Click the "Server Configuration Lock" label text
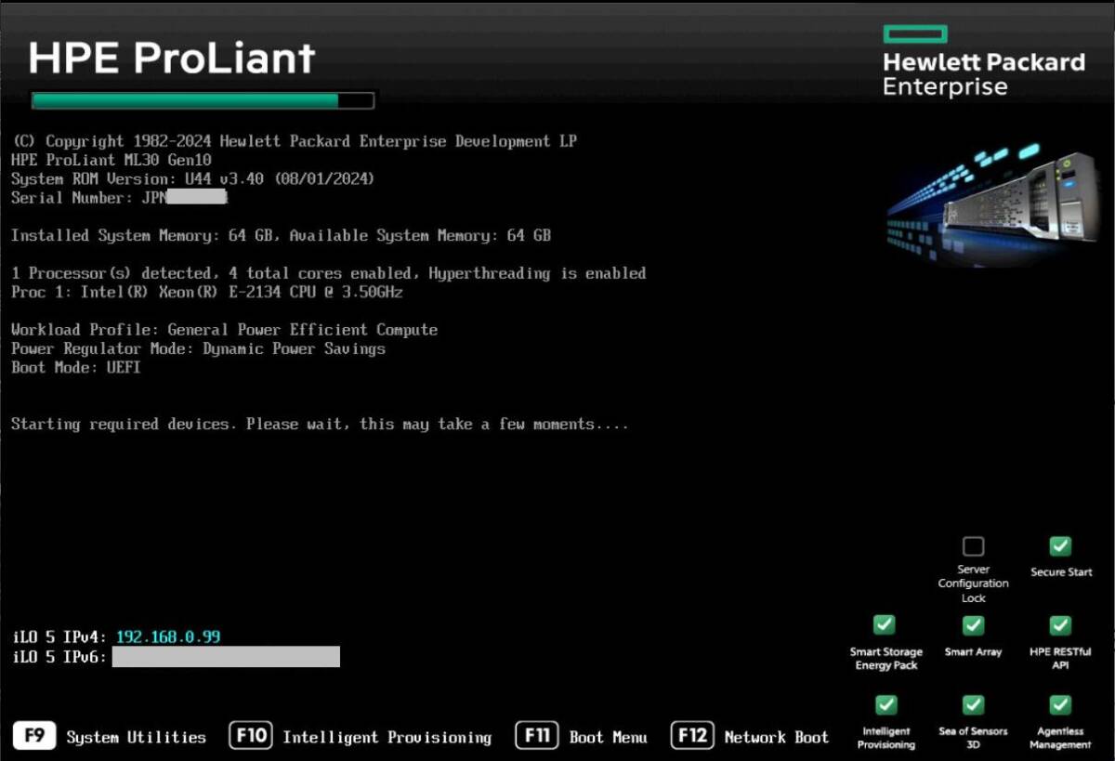Image resolution: width=1115 pixels, height=761 pixels. point(973,584)
